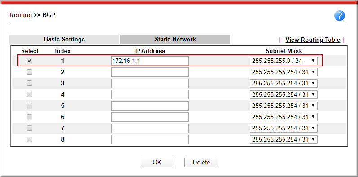Open the Subnet Mask dropdown for index 1

pyautogui.click(x=284, y=61)
